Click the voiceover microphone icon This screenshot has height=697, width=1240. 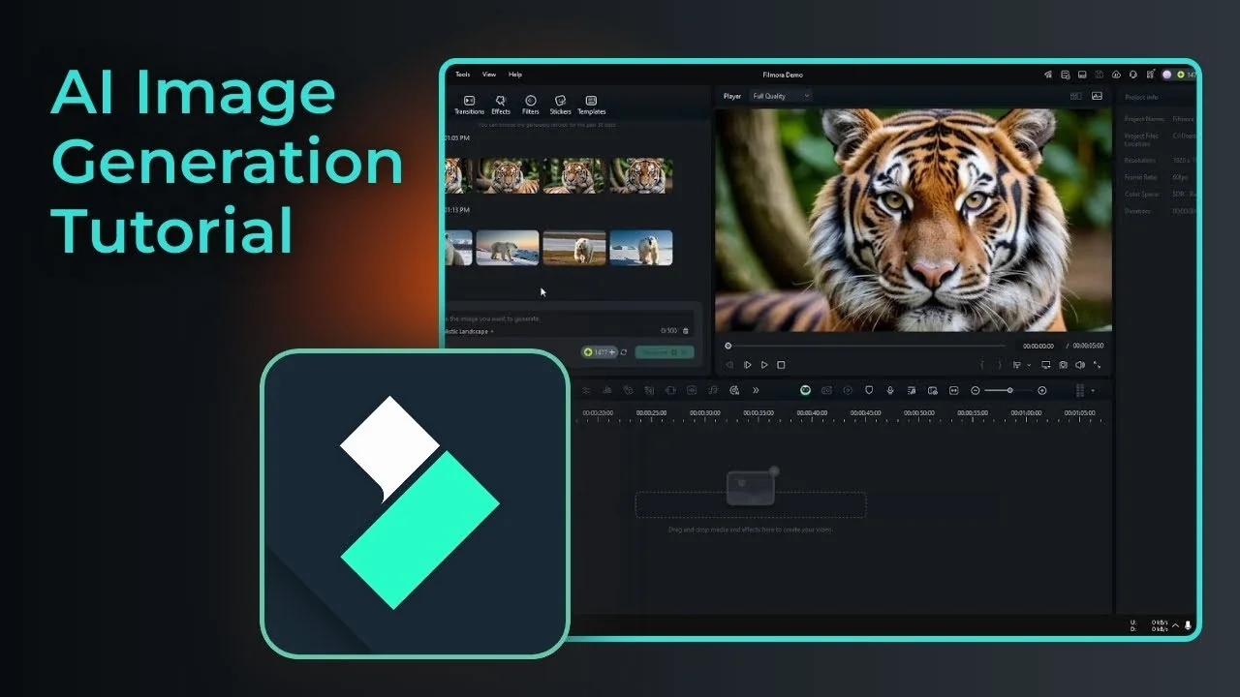[890, 390]
